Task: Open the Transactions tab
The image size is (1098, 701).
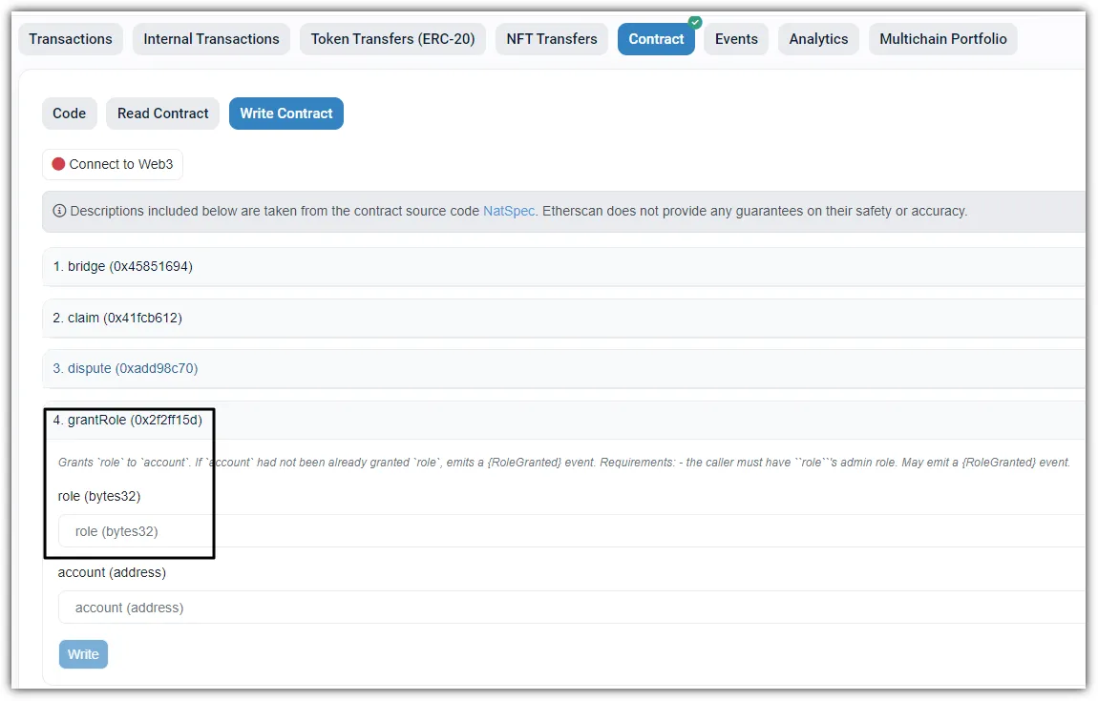Action: point(70,39)
